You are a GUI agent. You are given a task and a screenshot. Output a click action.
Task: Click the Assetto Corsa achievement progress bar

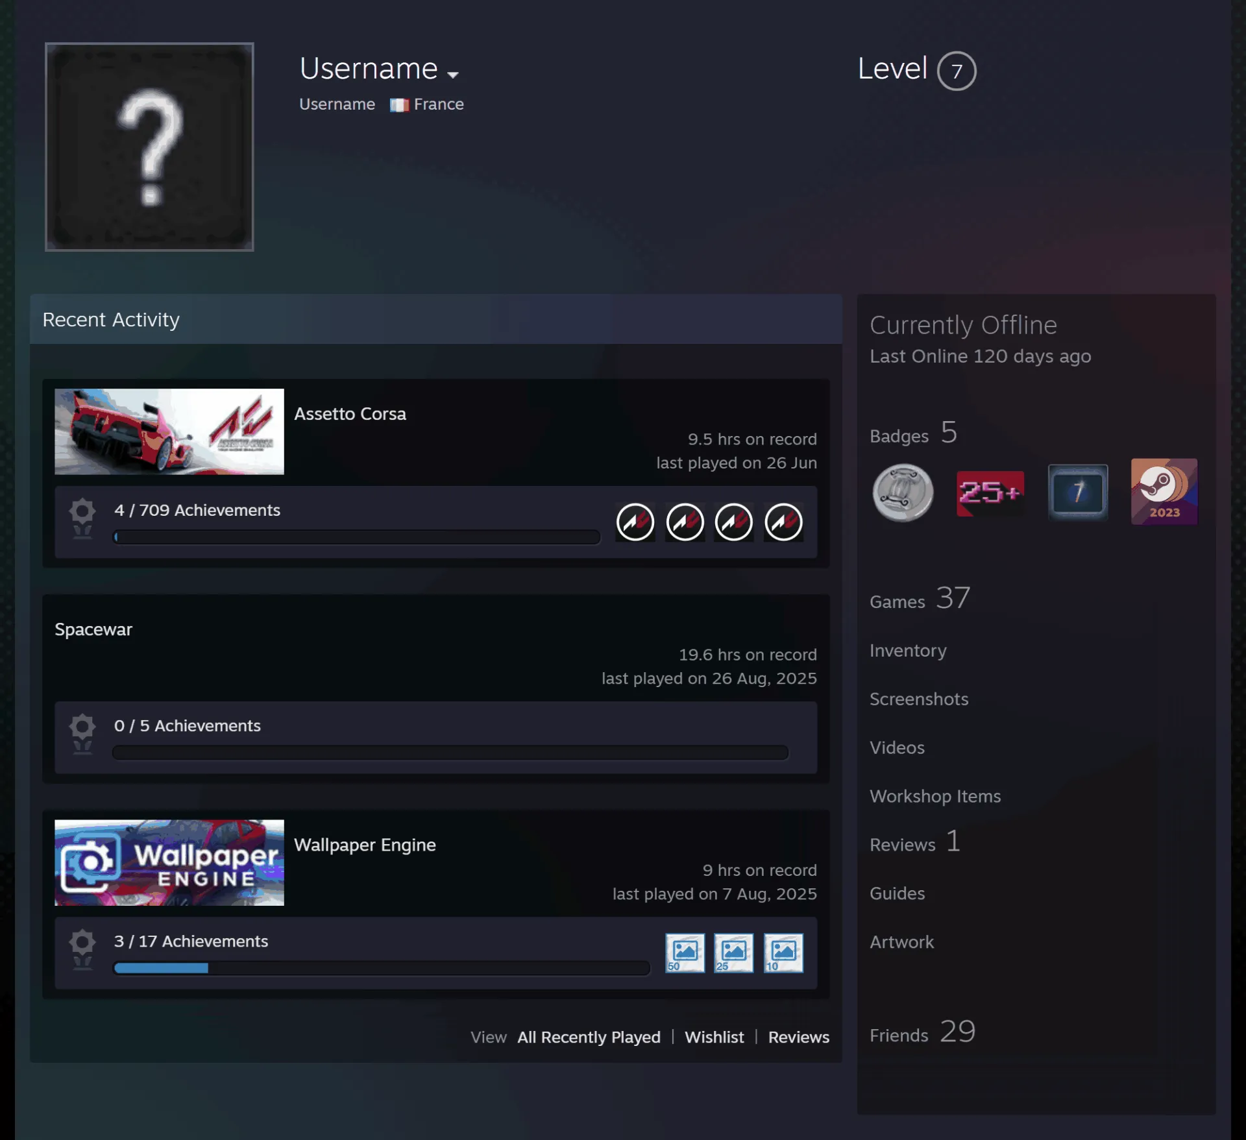356,537
